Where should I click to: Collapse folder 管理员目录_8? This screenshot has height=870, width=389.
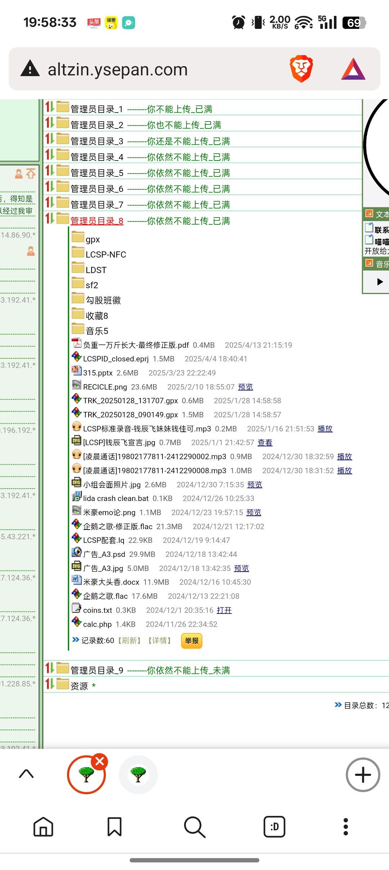97,221
